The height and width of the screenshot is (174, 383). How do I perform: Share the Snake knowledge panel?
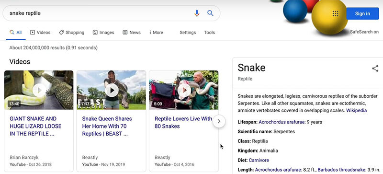375,69
